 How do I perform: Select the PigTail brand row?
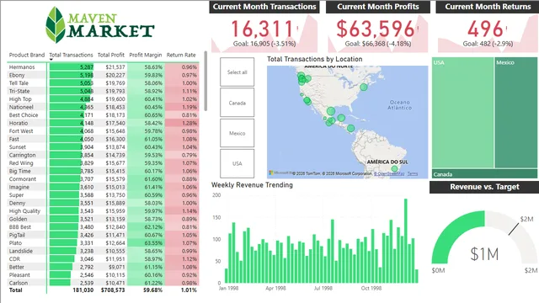[x=103, y=235]
